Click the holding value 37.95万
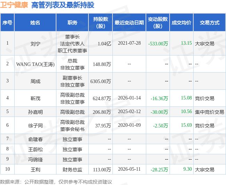 click(x=103, y=126)
